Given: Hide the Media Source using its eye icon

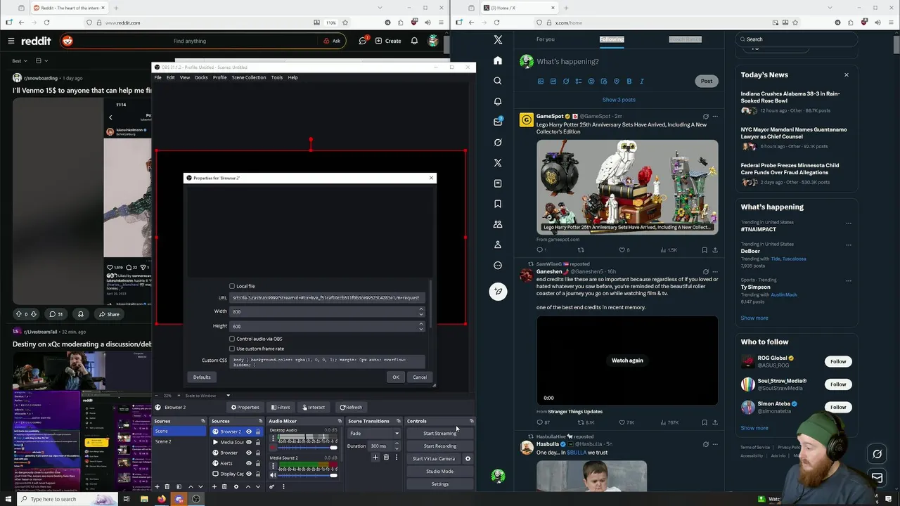Looking at the screenshot, I should click(x=248, y=442).
